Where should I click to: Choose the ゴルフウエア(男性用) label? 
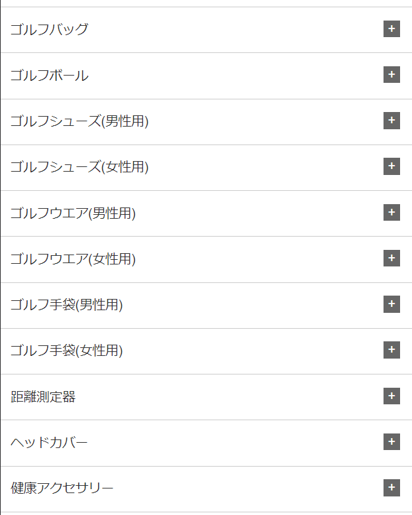pyautogui.click(x=73, y=213)
